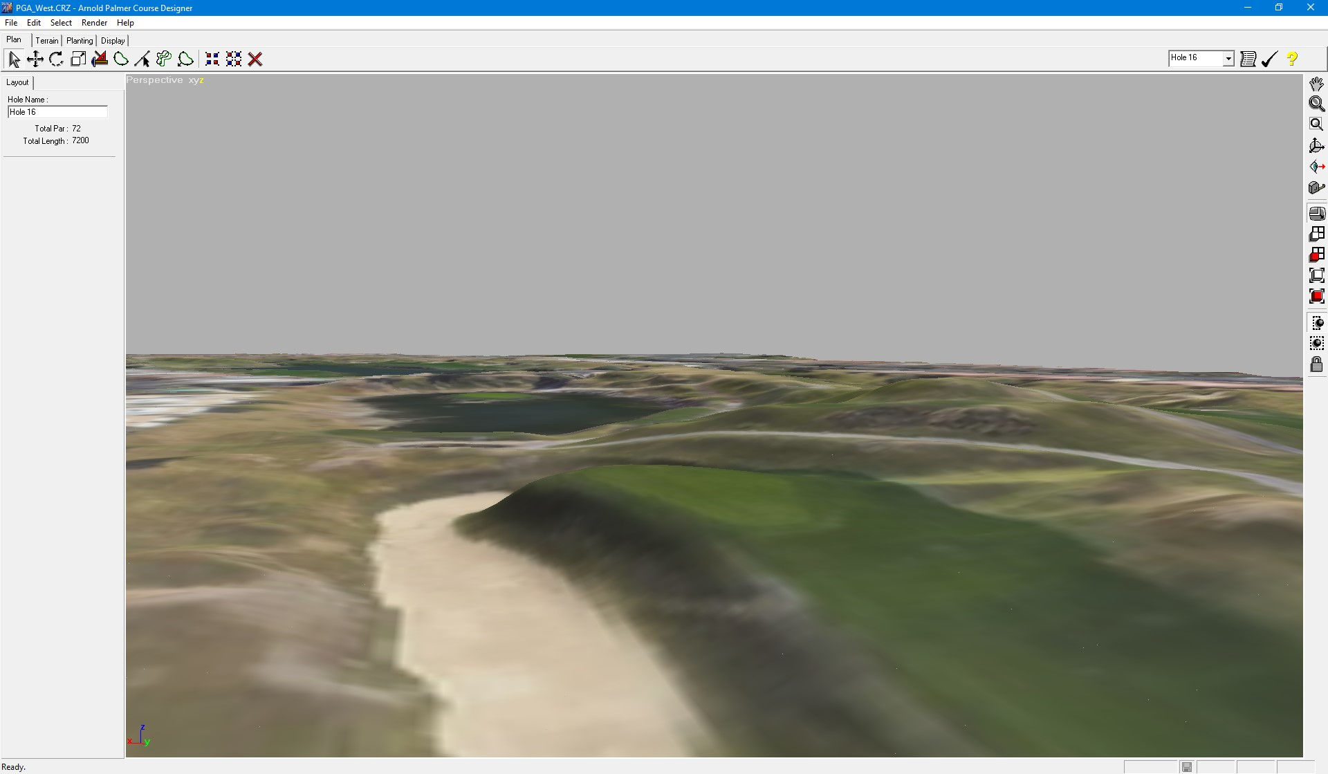Select the tape measure tool
The image size is (1328, 774).
(x=1317, y=187)
